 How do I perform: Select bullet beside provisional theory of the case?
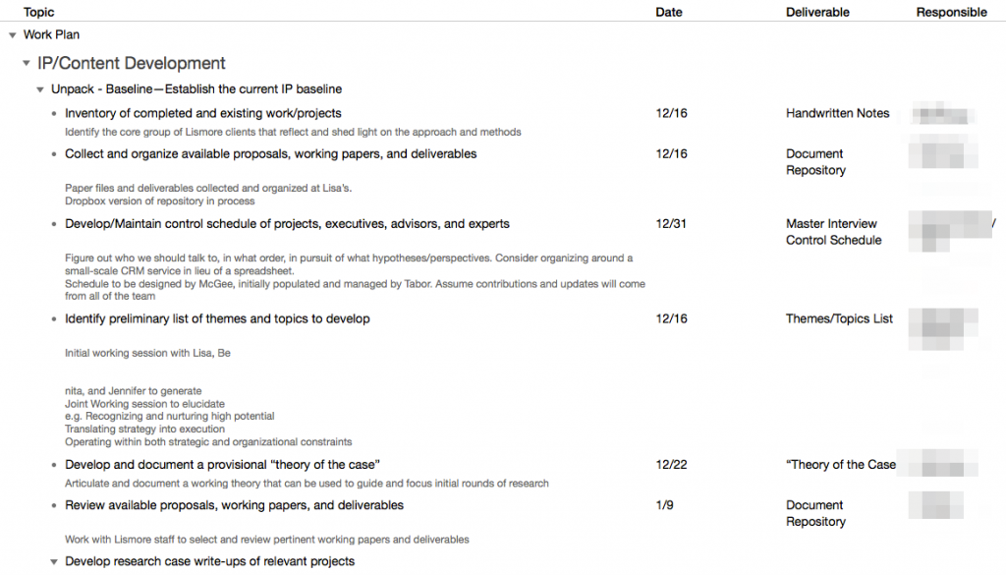coord(54,465)
